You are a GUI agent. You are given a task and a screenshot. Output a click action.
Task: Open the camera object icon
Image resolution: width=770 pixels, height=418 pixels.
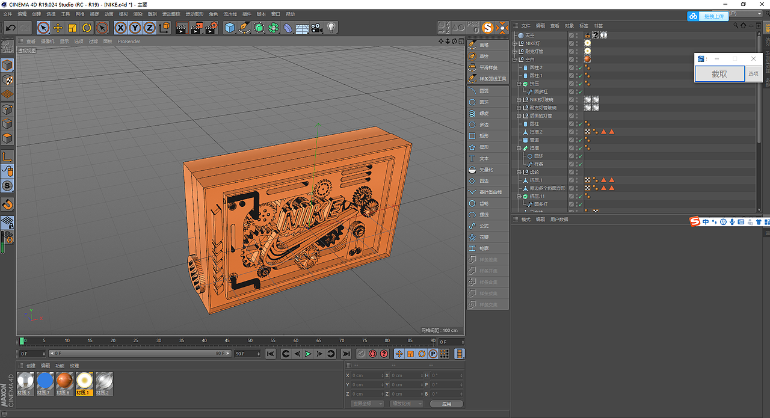click(317, 28)
